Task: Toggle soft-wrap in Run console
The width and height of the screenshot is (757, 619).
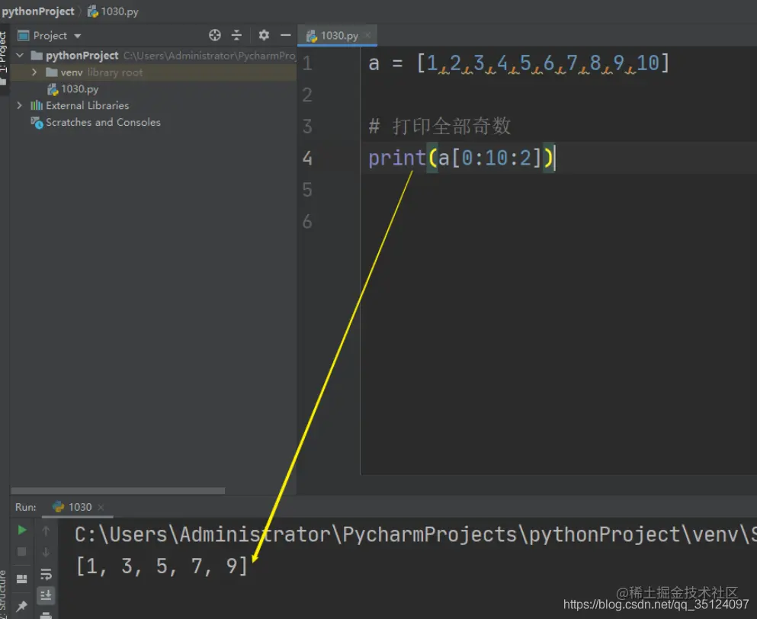Action: 46,574
